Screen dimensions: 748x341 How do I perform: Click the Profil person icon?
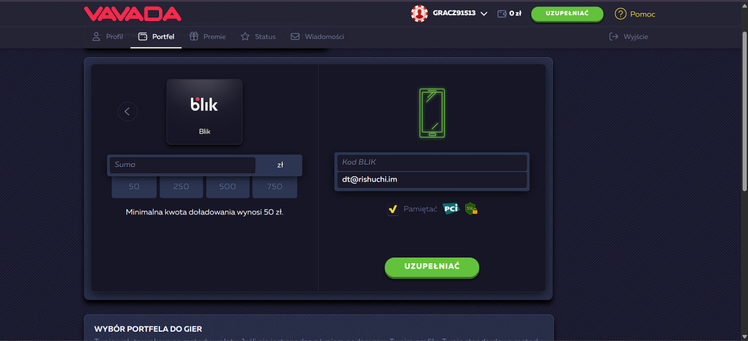(x=96, y=36)
